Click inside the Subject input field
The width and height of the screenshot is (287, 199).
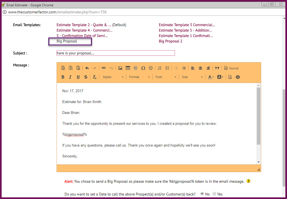click(115, 53)
